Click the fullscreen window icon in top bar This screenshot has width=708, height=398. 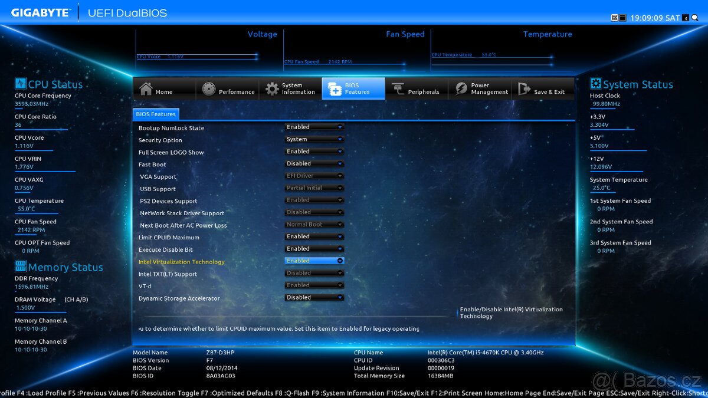click(622, 18)
